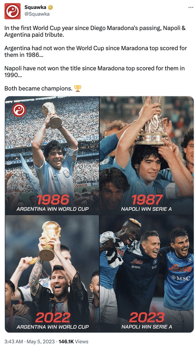196x348 pixels.
Task: Open the 1986 Argentina World Cup photo
Action: coord(52,155)
